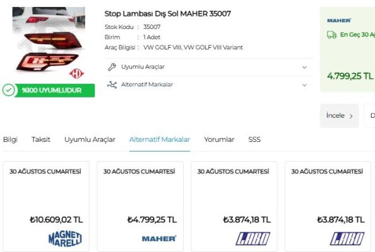Image resolution: width=375 pixels, height=252 pixels.
Task: Click the first LABO brand logo
Action: pyautogui.click(x=253, y=239)
